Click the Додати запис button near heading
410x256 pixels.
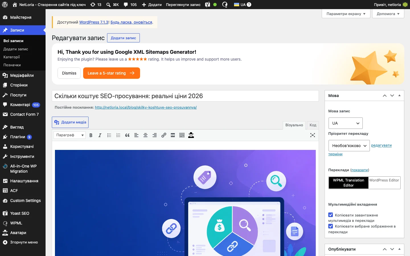coord(123,38)
